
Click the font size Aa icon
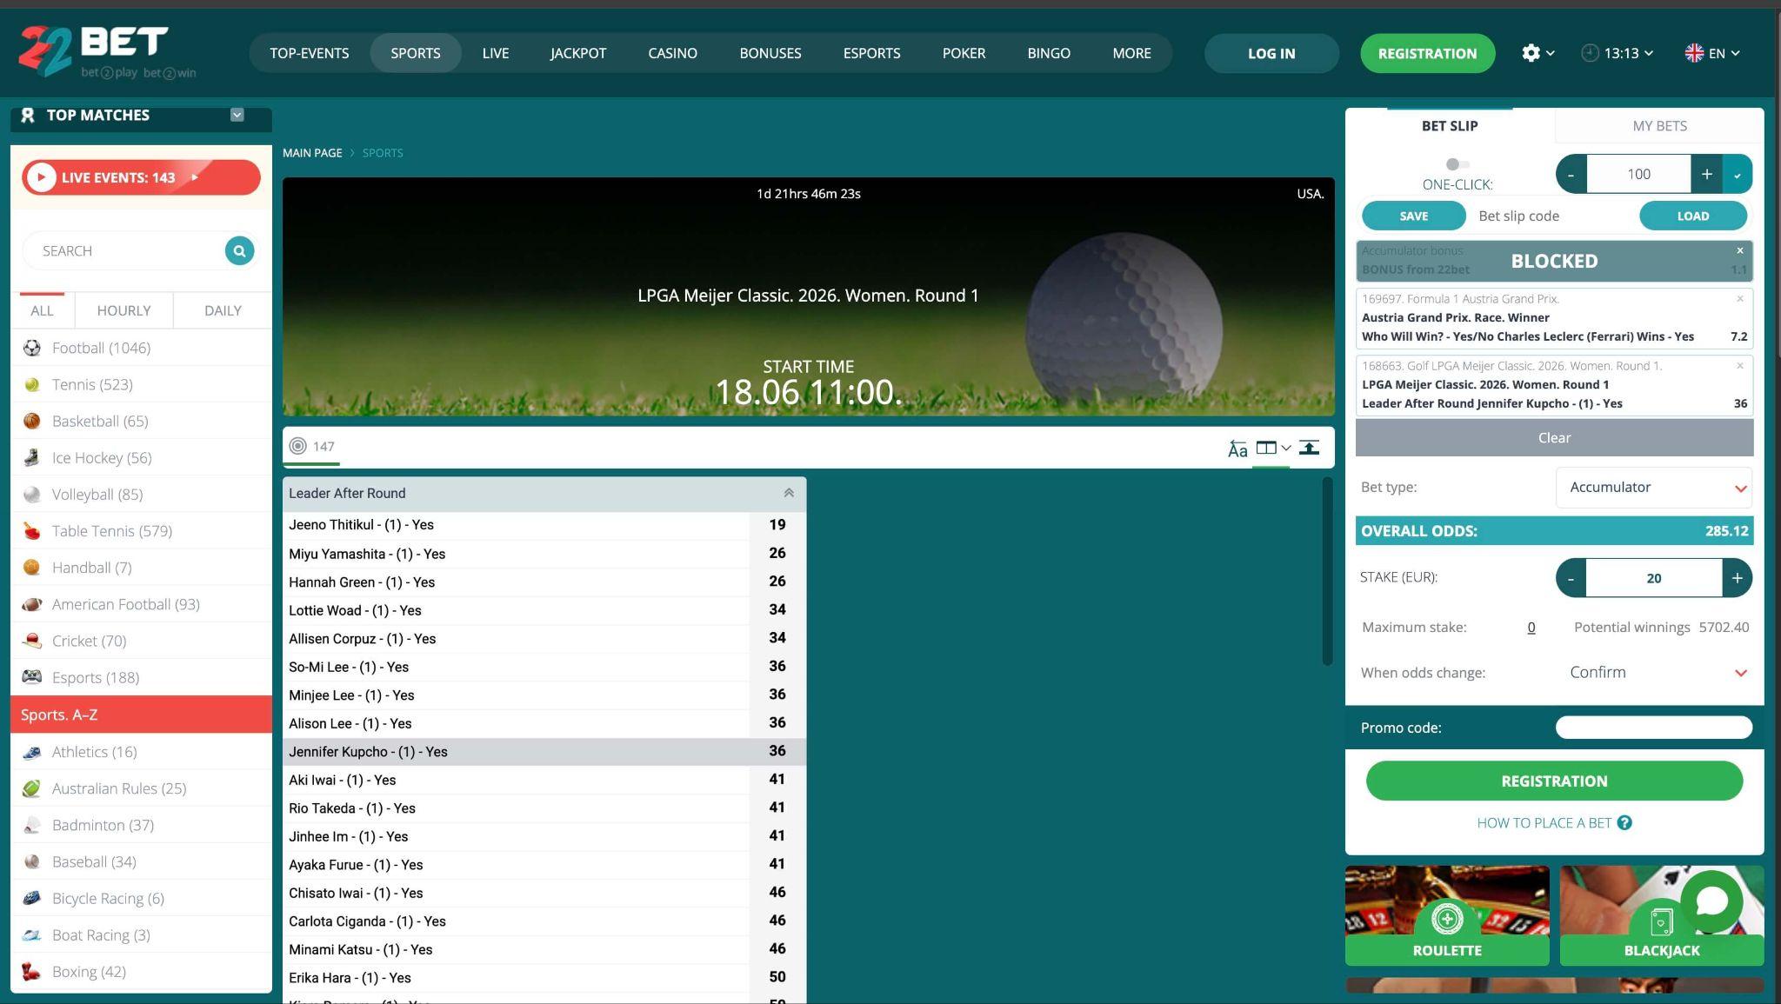(x=1237, y=449)
